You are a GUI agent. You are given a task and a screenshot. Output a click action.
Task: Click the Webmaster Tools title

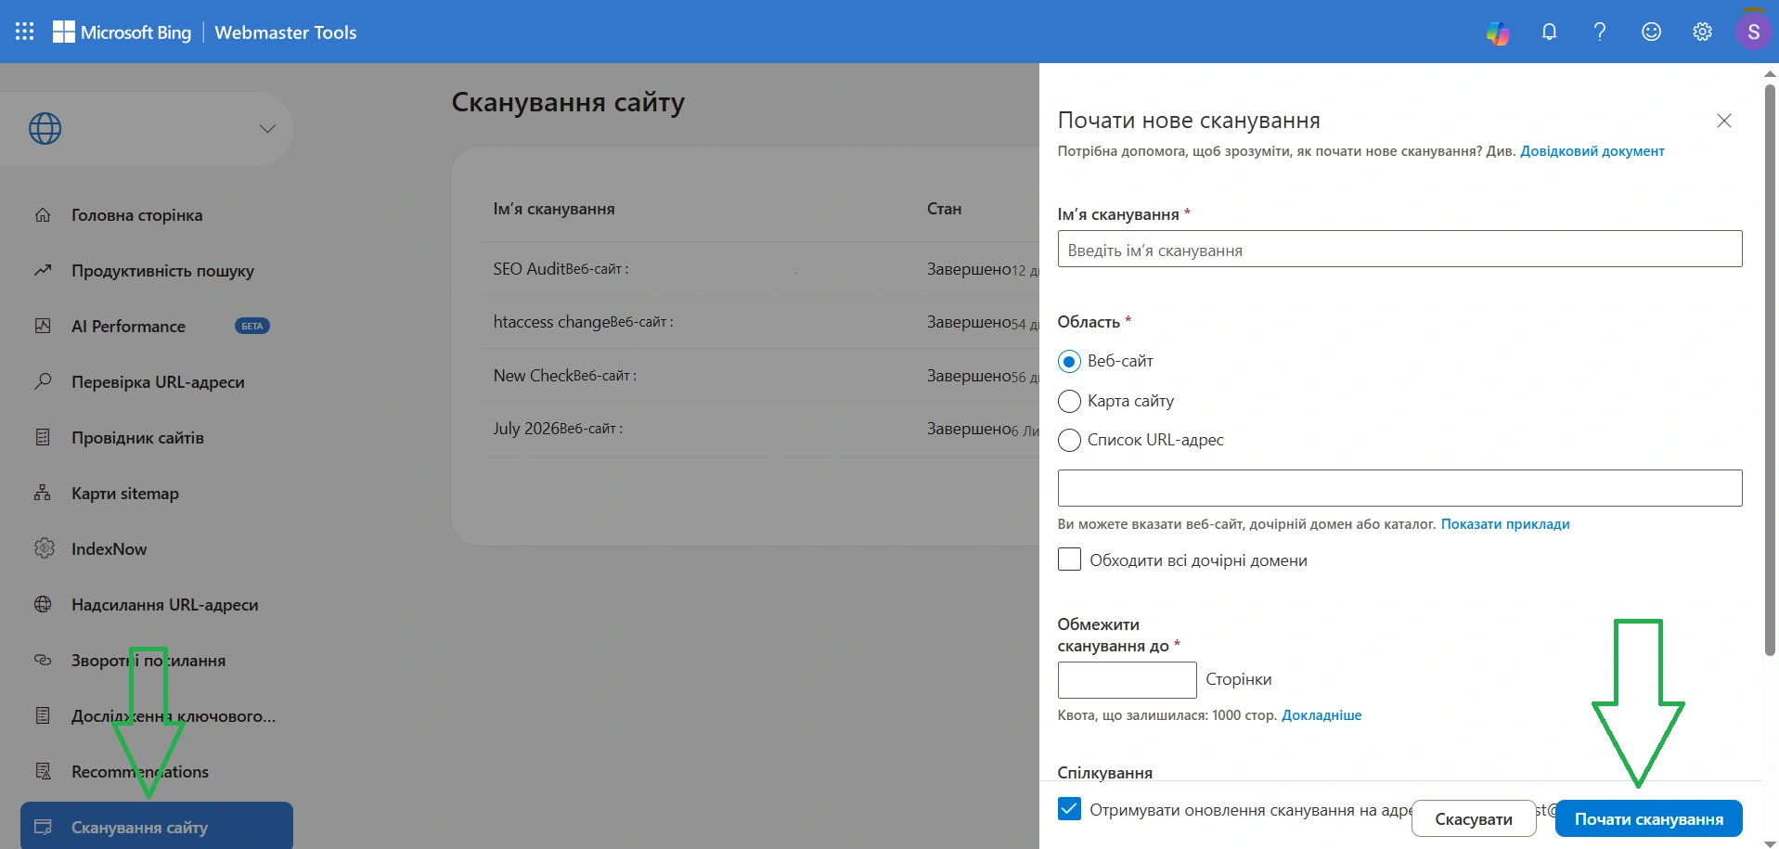(286, 32)
